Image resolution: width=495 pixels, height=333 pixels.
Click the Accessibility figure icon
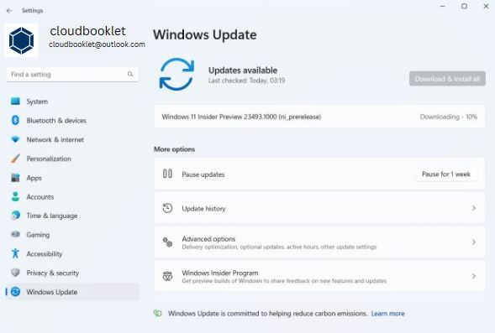click(x=15, y=253)
